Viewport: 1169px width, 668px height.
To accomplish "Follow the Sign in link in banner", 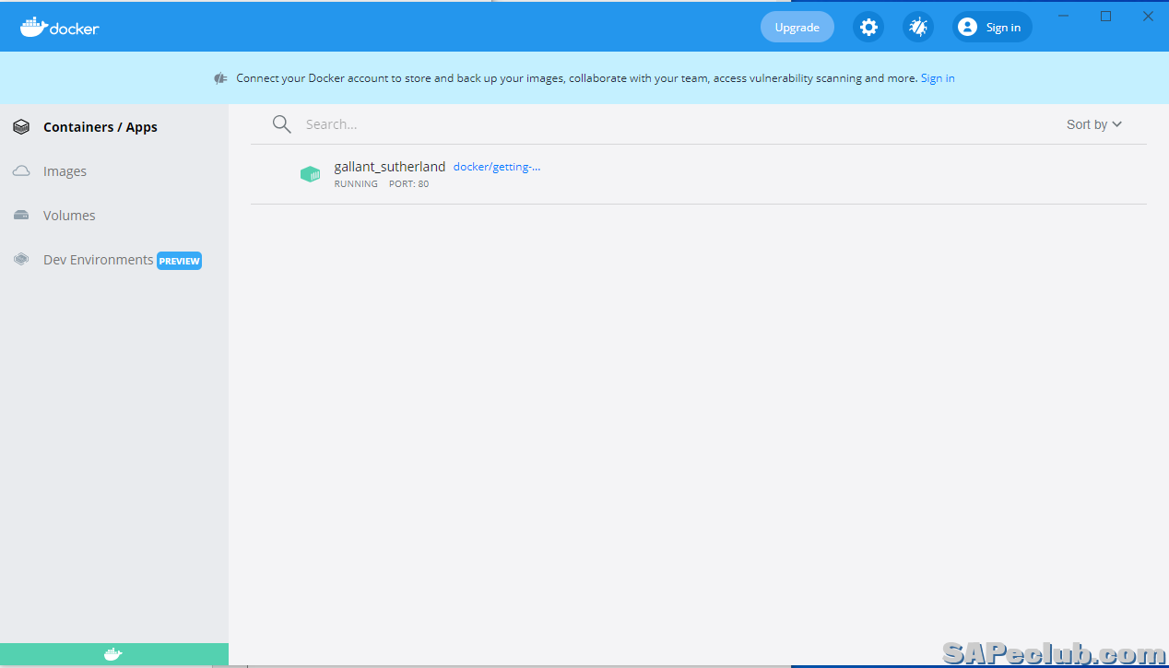I will (938, 78).
